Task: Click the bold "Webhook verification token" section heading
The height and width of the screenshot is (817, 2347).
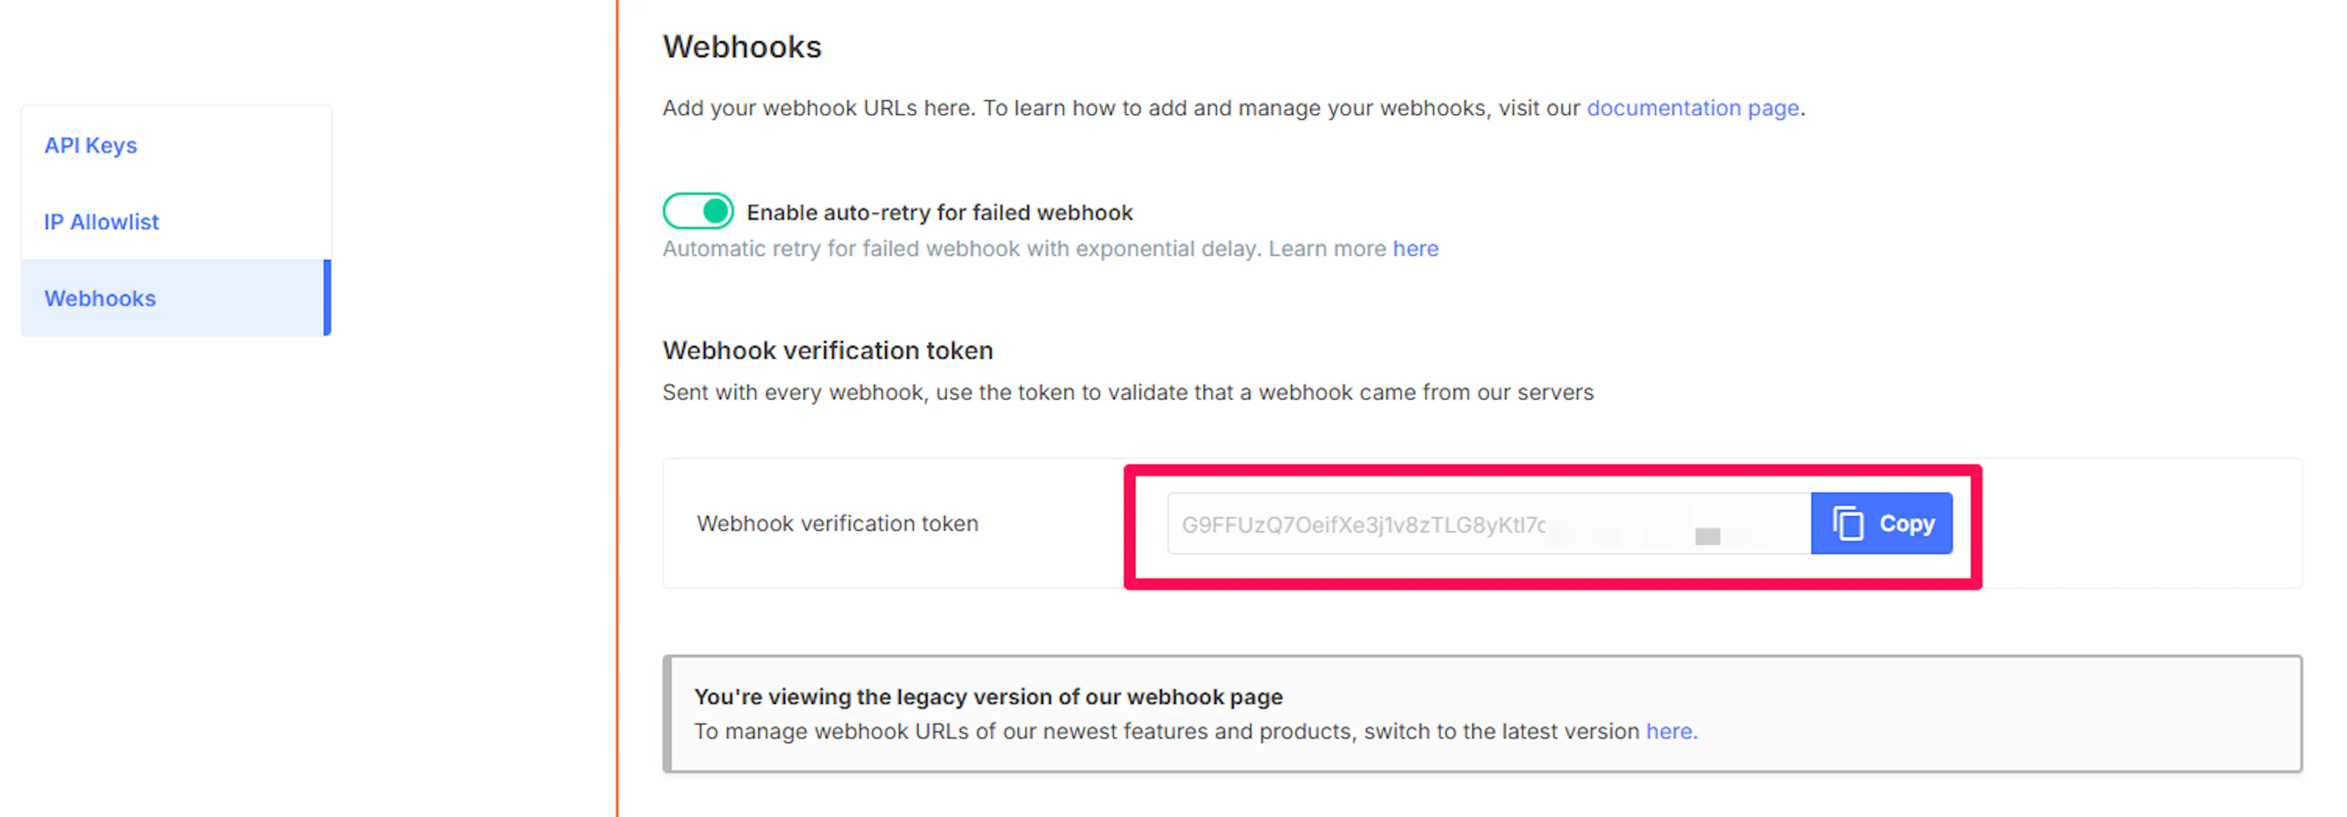Action: tap(828, 351)
